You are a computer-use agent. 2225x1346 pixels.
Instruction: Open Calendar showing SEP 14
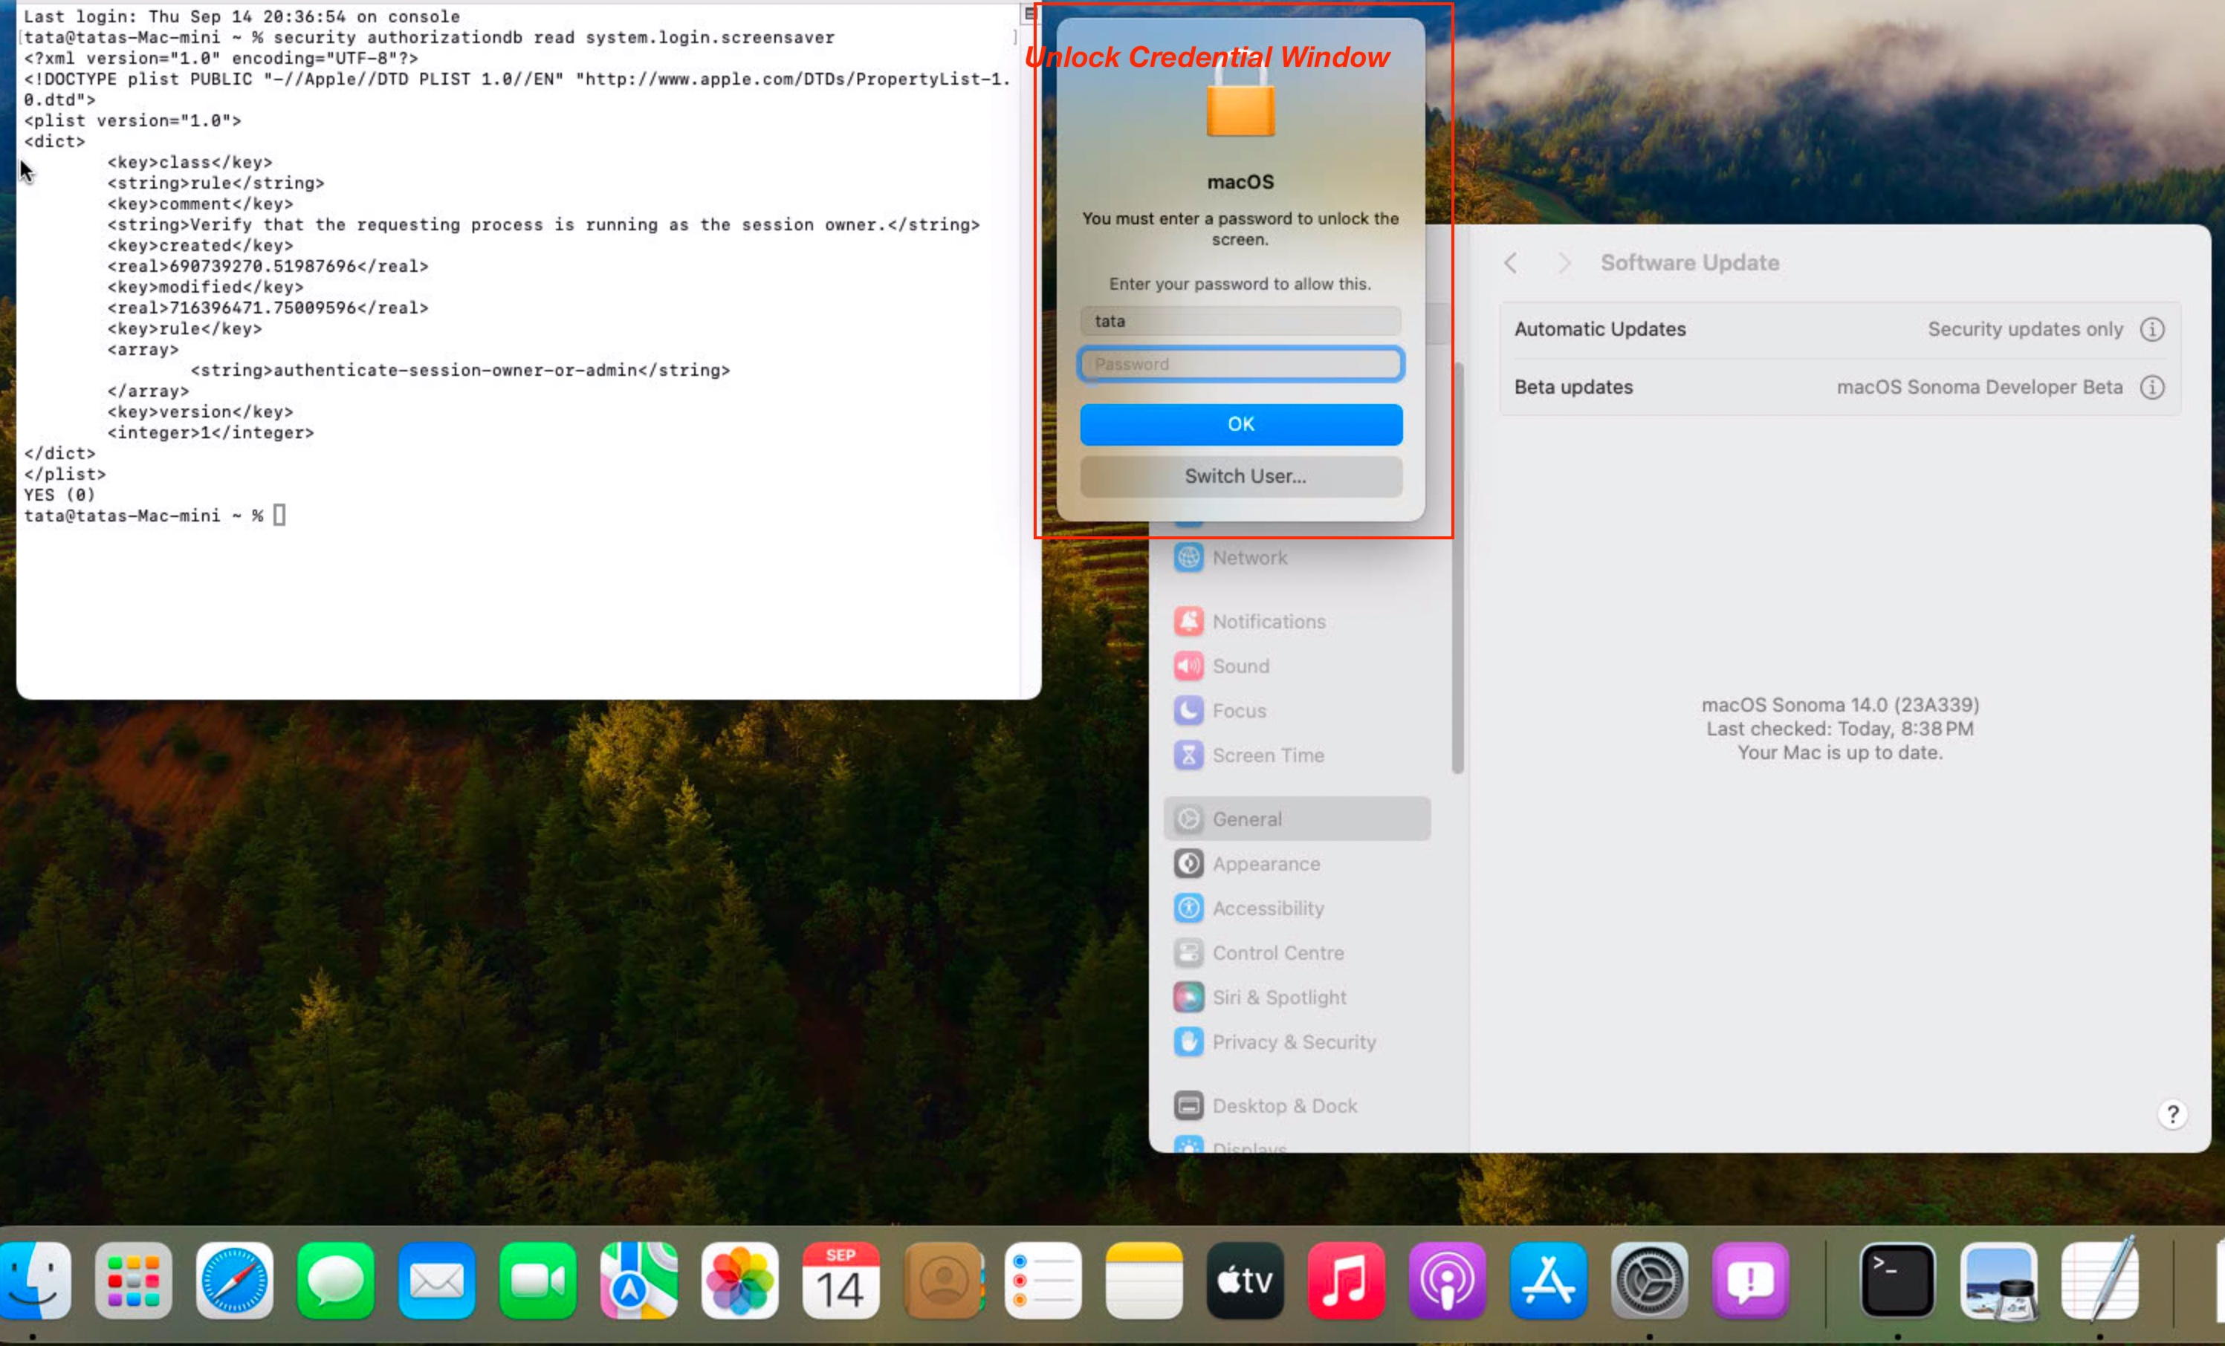pos(841,1279)
